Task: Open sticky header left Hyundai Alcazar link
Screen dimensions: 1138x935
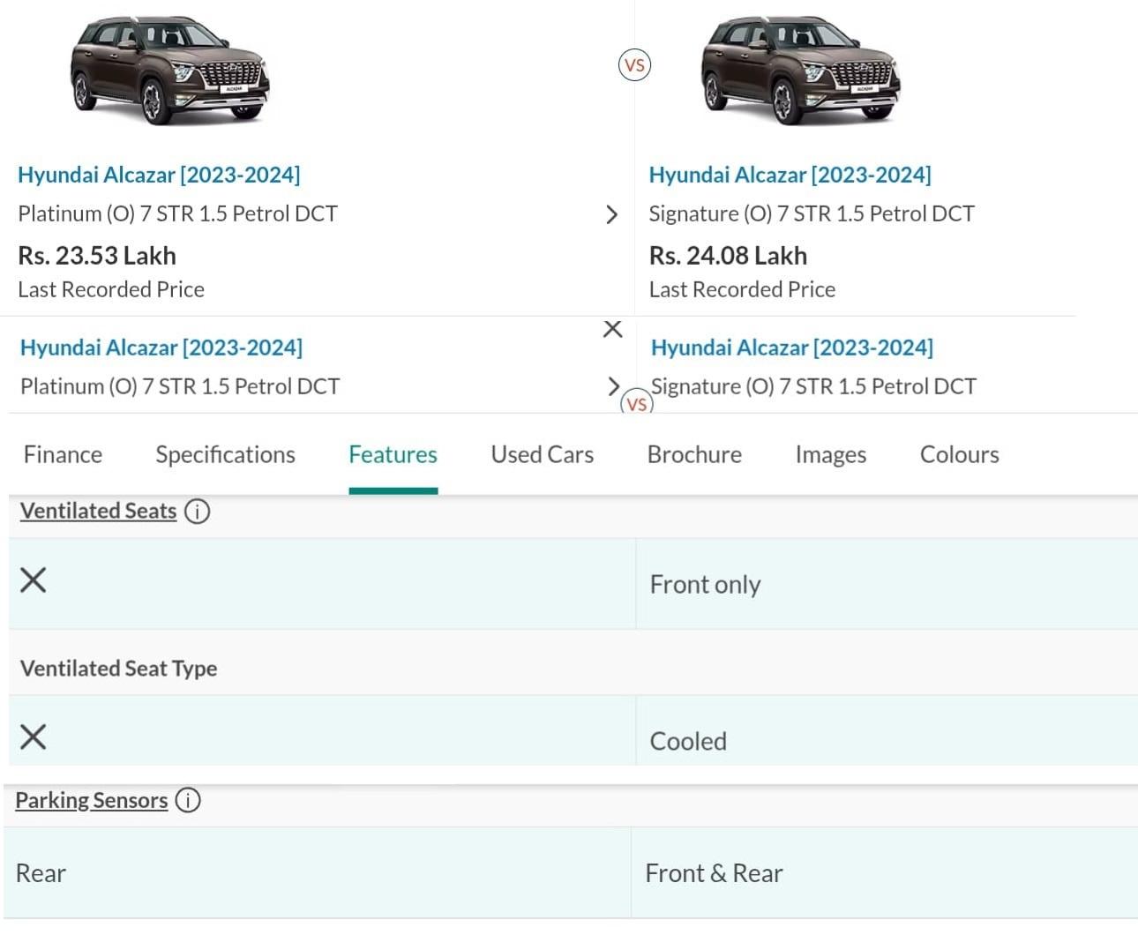Action: 161,348
